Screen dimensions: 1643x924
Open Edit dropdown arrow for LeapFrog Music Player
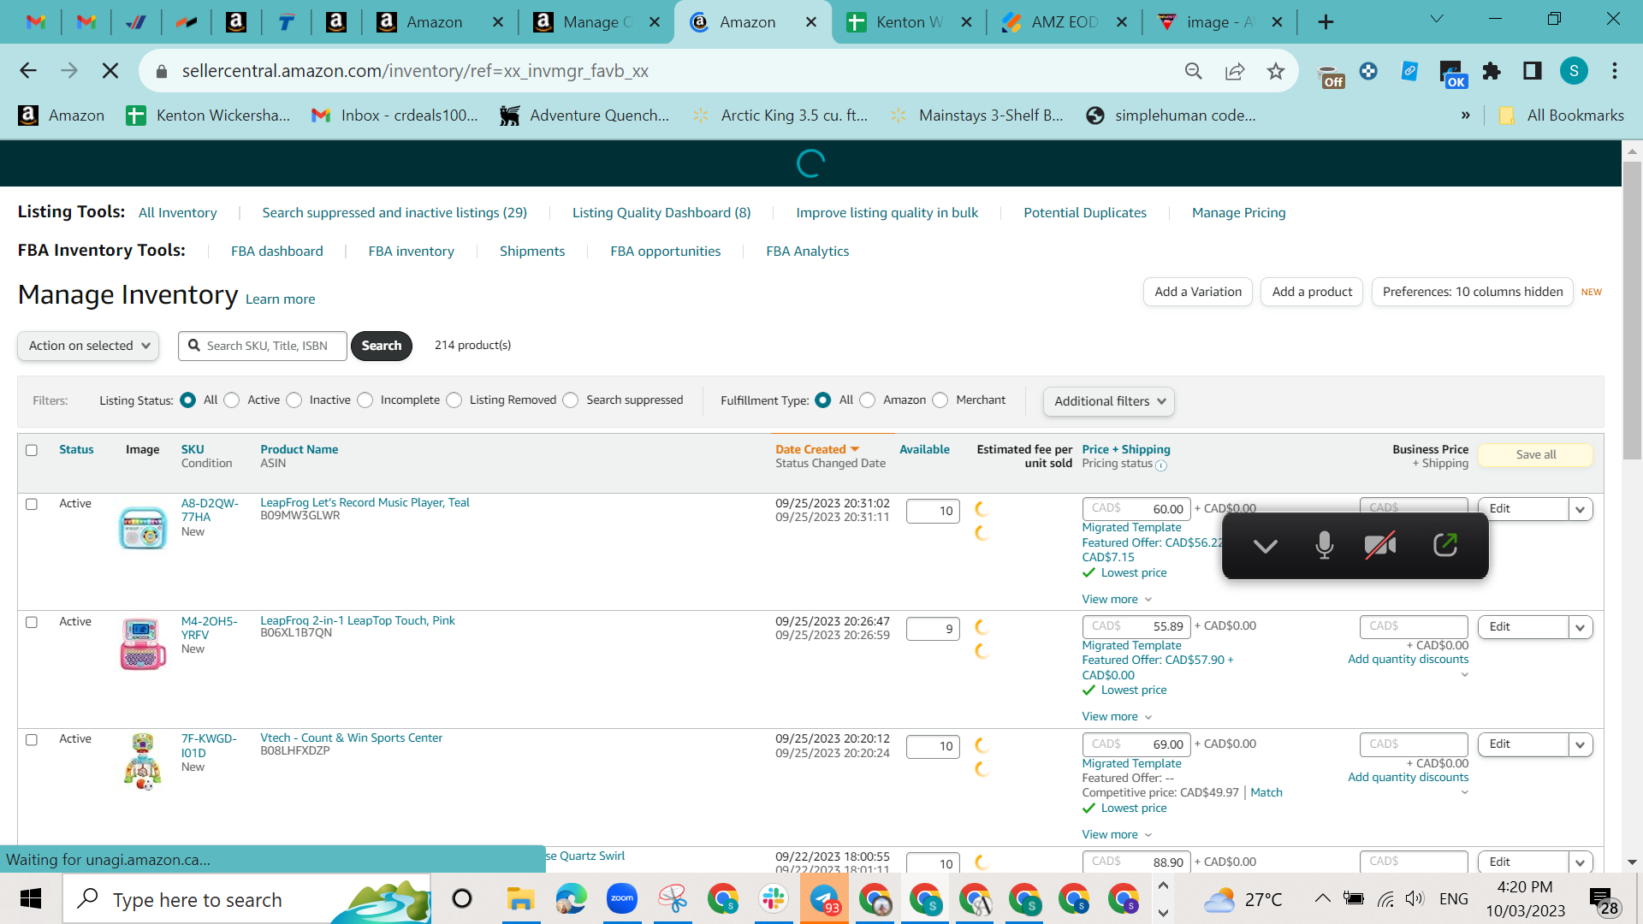click(x=1581, y=509)
